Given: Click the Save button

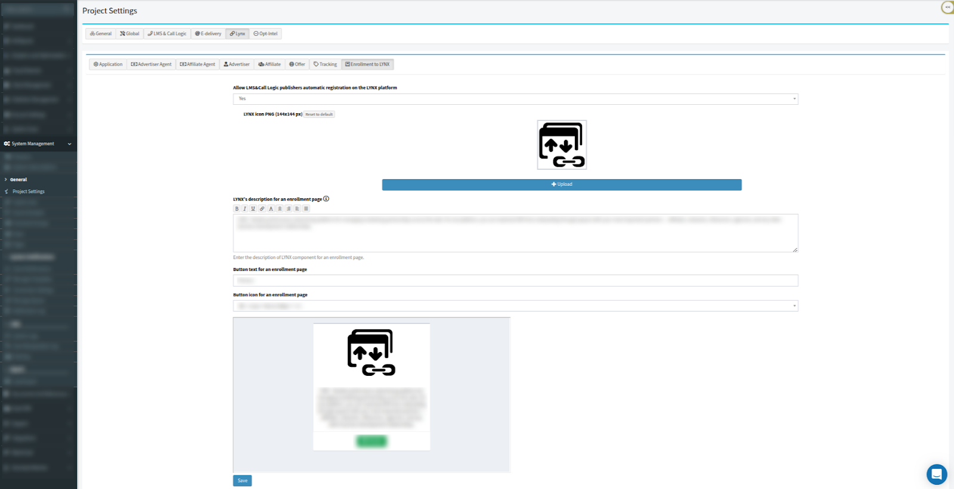Looking at the screenshot, I should 242,481.
